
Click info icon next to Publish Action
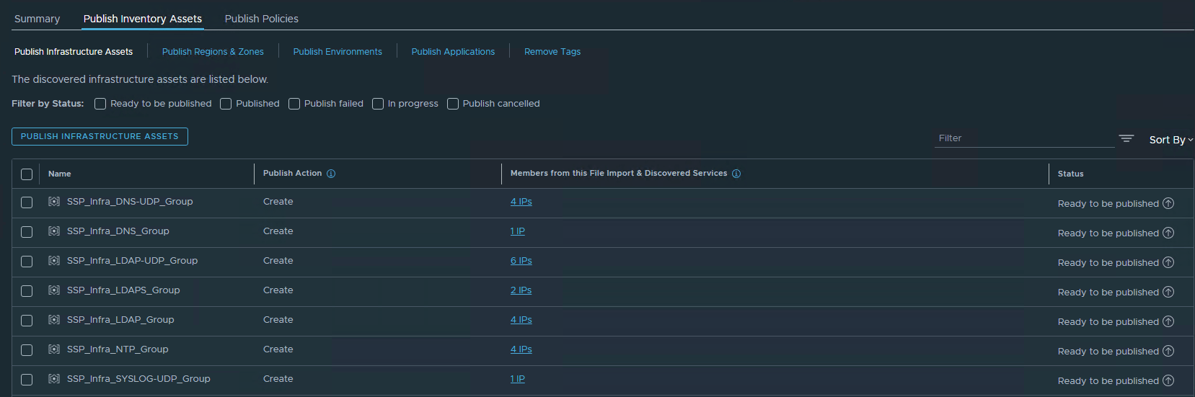point(331,174)
